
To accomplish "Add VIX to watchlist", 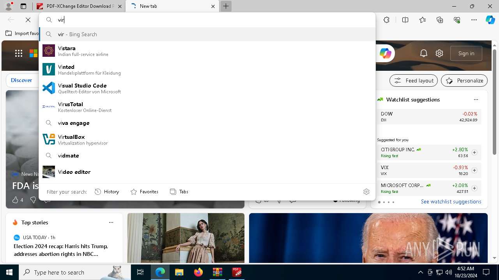I will click(x=474, y=170).
